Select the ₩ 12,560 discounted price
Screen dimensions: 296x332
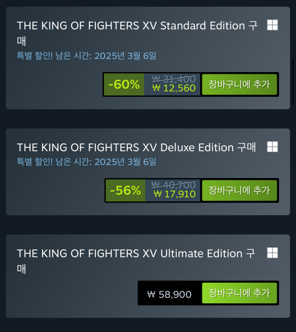pyautogui.click(x=174, y=88)
